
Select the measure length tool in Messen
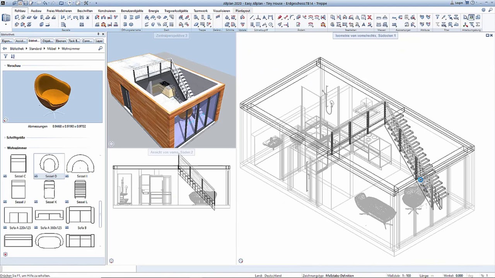[379, 17]
